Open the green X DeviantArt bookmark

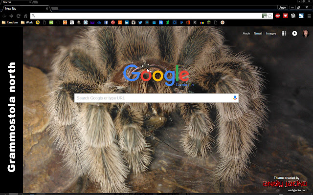[168, 22]
